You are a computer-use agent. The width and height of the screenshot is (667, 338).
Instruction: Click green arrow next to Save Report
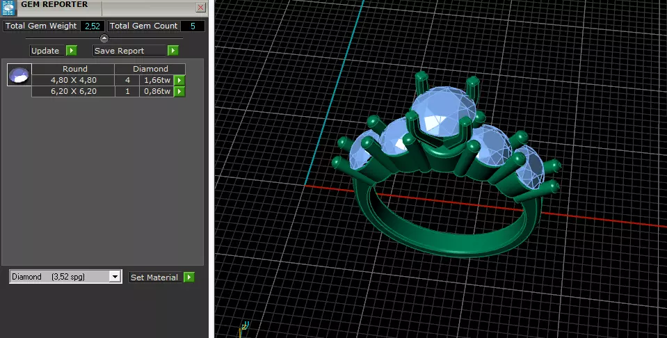pos(172,51)
